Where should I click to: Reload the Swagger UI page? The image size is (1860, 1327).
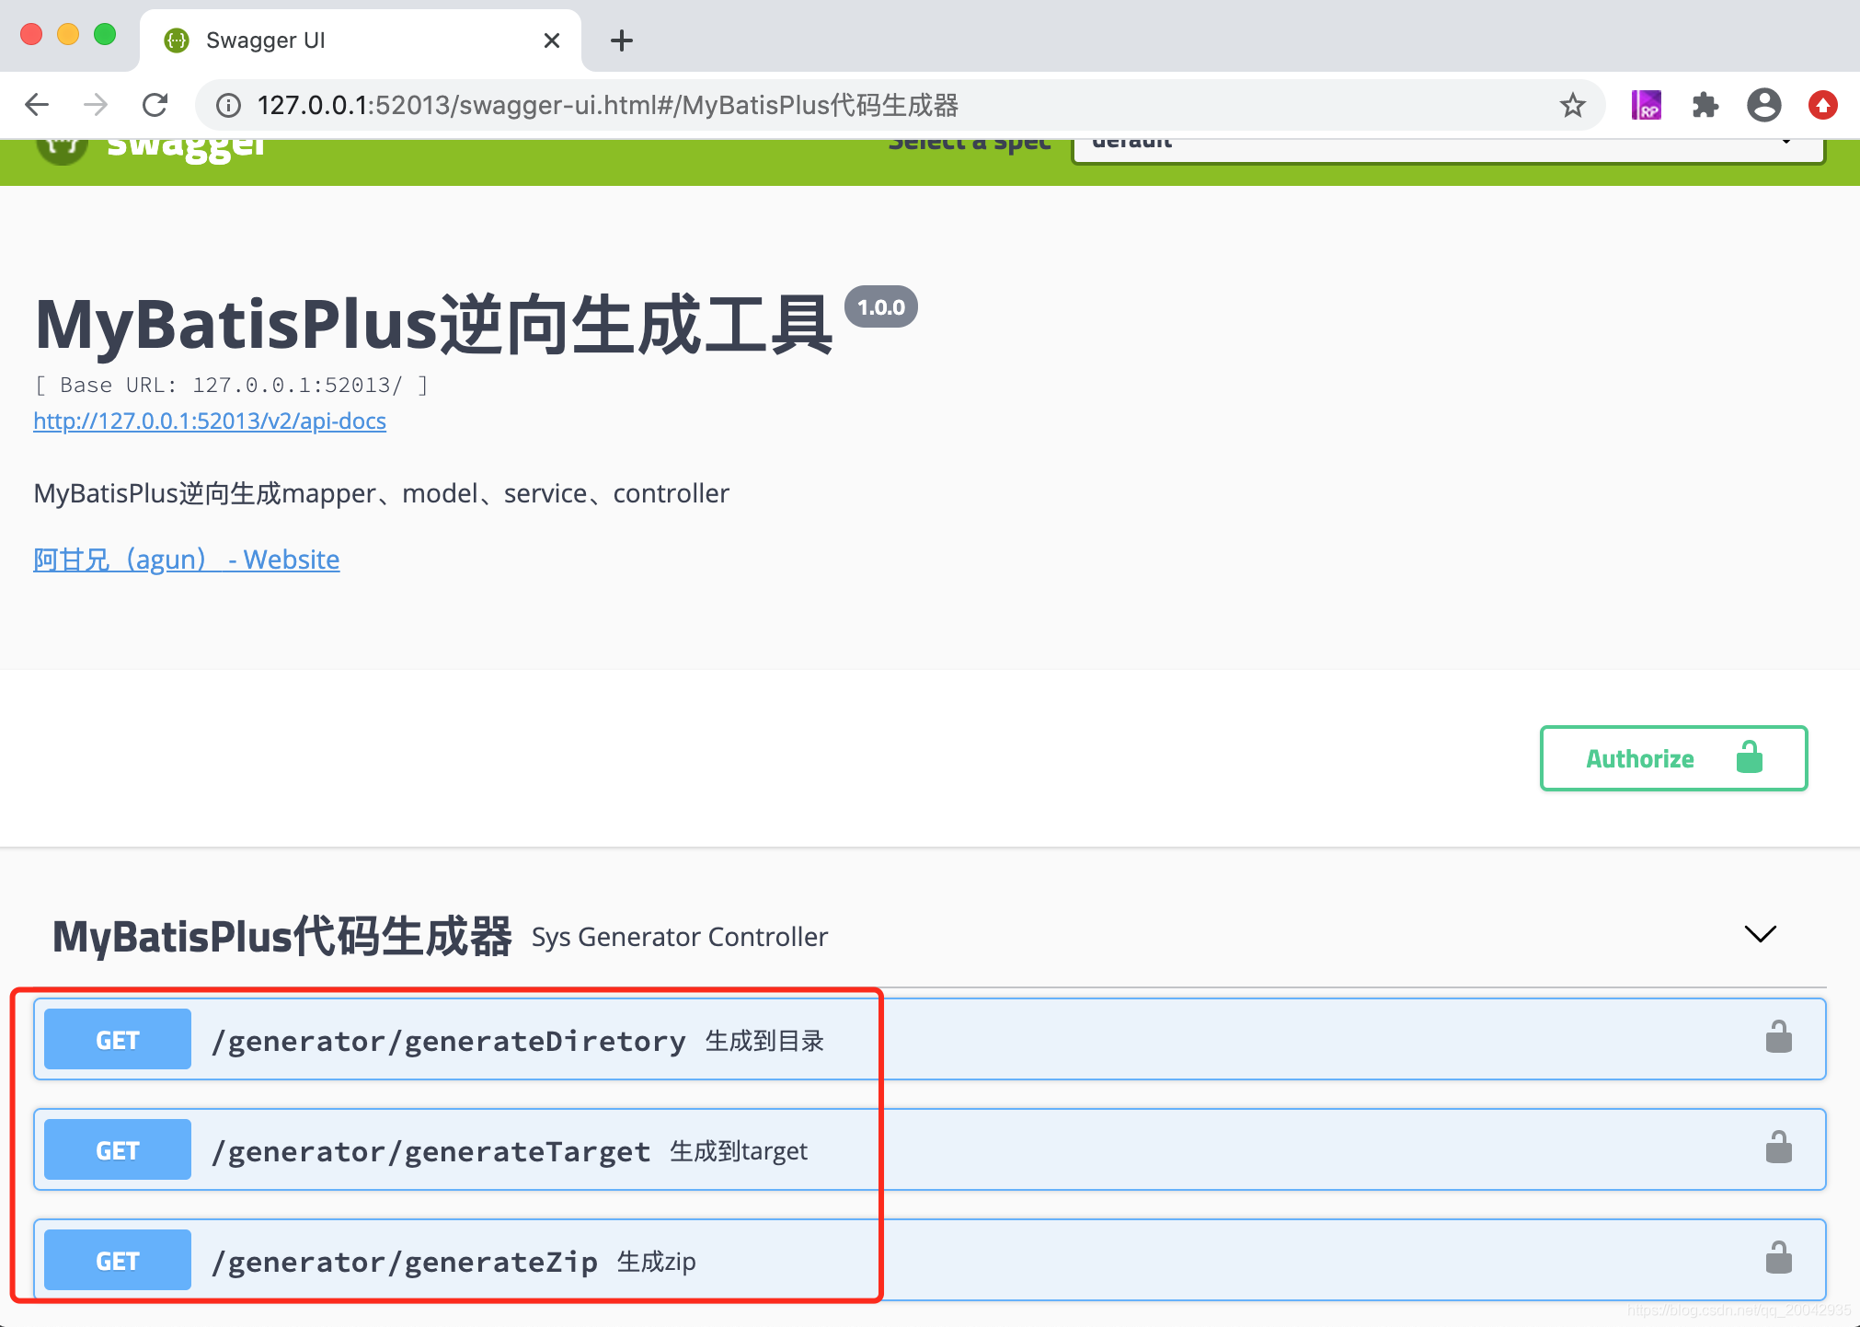155,105
